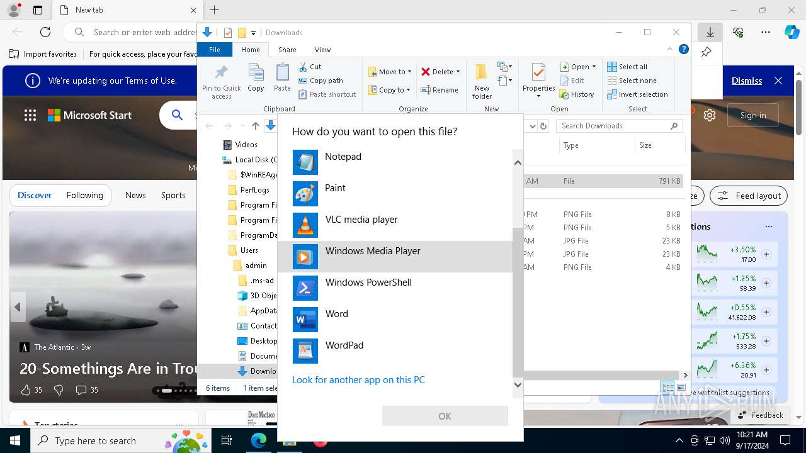Click the Up arrow in Explorer navigation
Image resolution: width=806 pixels, height=453 pixels.
point(255,126)
